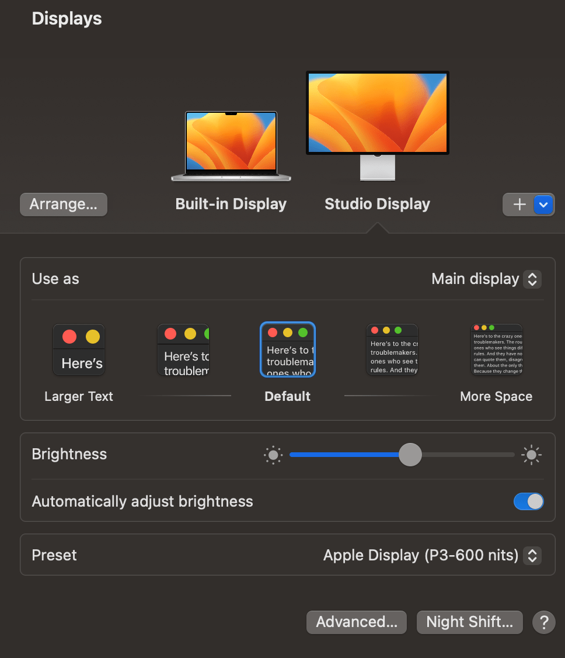
Task: Click the plus icon to add a display
Action: 518,205
